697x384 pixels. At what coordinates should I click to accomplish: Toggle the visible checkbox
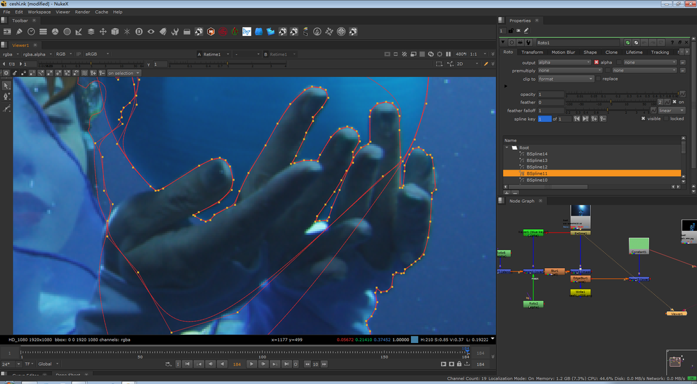point(643,118)
